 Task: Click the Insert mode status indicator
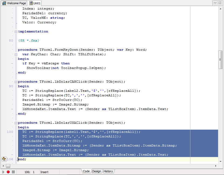tap(44, 172)
